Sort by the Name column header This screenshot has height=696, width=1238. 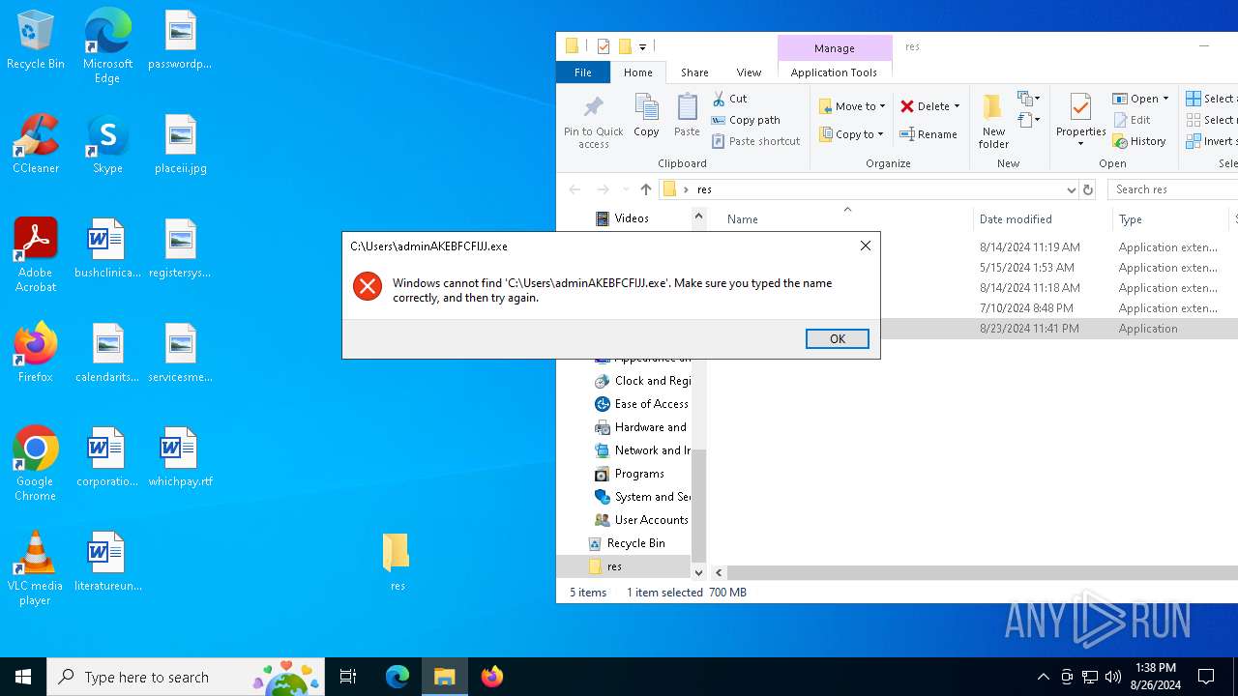pos(742,219)
